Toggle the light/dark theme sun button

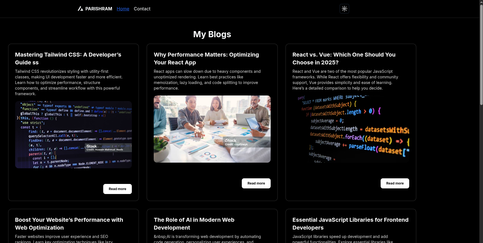click(344, 9)
